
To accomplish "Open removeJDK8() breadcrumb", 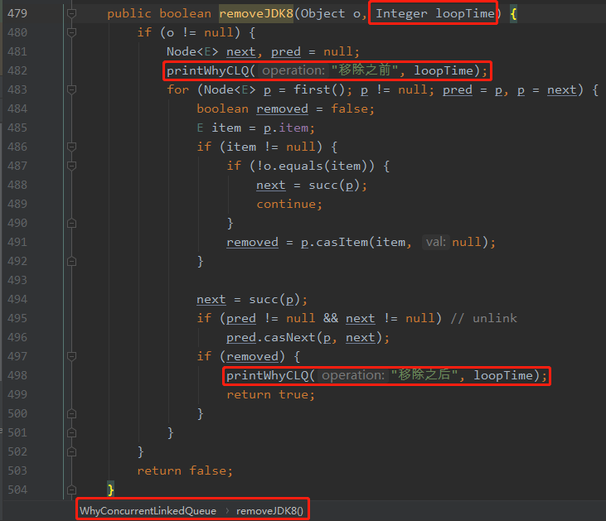I will (269, 510).
